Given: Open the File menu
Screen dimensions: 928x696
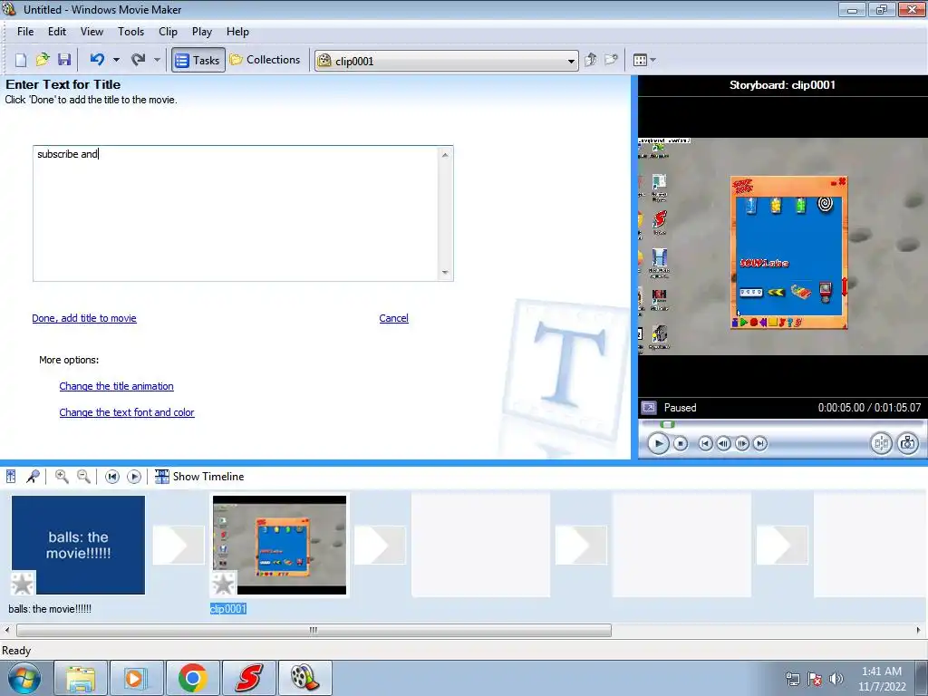Looking at the screenshot, I should [24, 32].
